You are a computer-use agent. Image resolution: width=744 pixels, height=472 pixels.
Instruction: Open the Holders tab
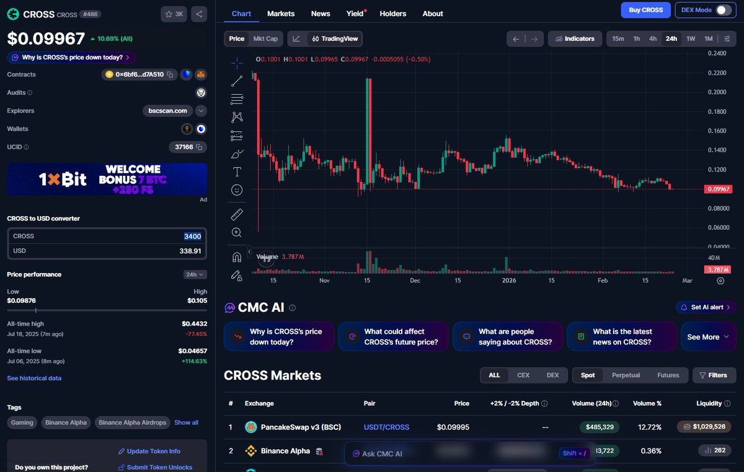point(393,14)
